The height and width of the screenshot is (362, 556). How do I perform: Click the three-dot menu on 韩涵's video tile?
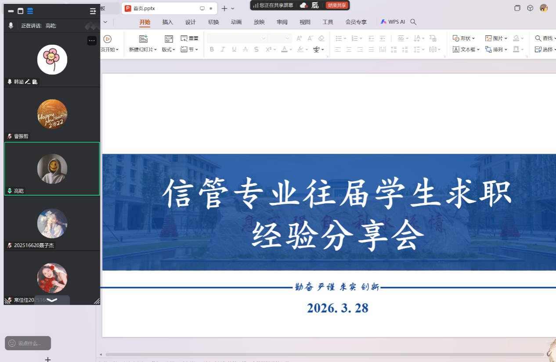[x=92, y=41]
